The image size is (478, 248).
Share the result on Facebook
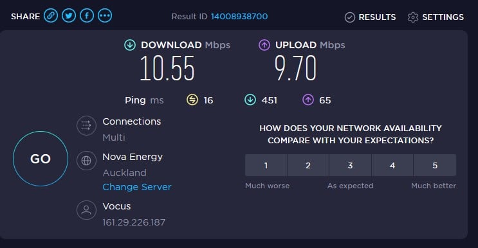click(x=87, y=15)
